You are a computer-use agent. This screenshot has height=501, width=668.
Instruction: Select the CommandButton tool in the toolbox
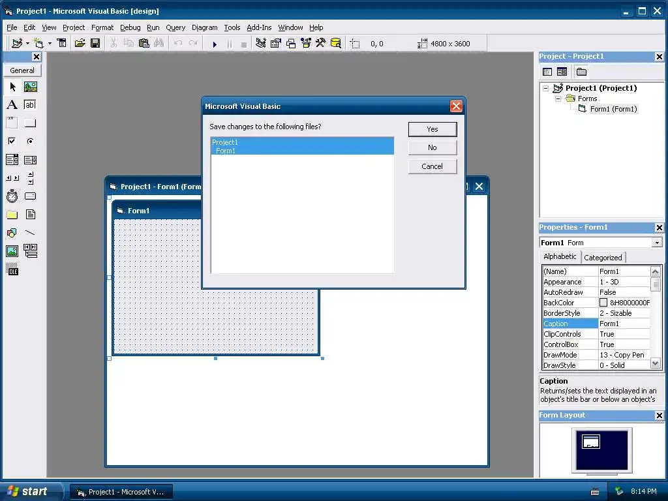(x=30, y=123)
